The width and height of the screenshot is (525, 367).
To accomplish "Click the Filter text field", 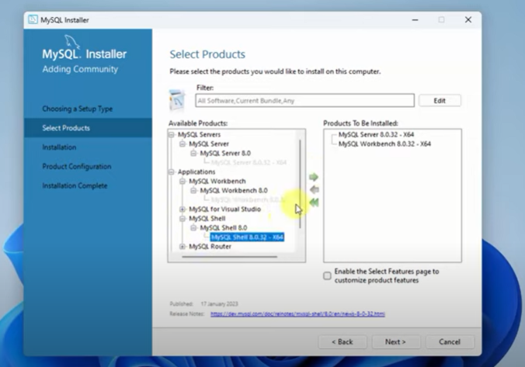I will 304,101.
